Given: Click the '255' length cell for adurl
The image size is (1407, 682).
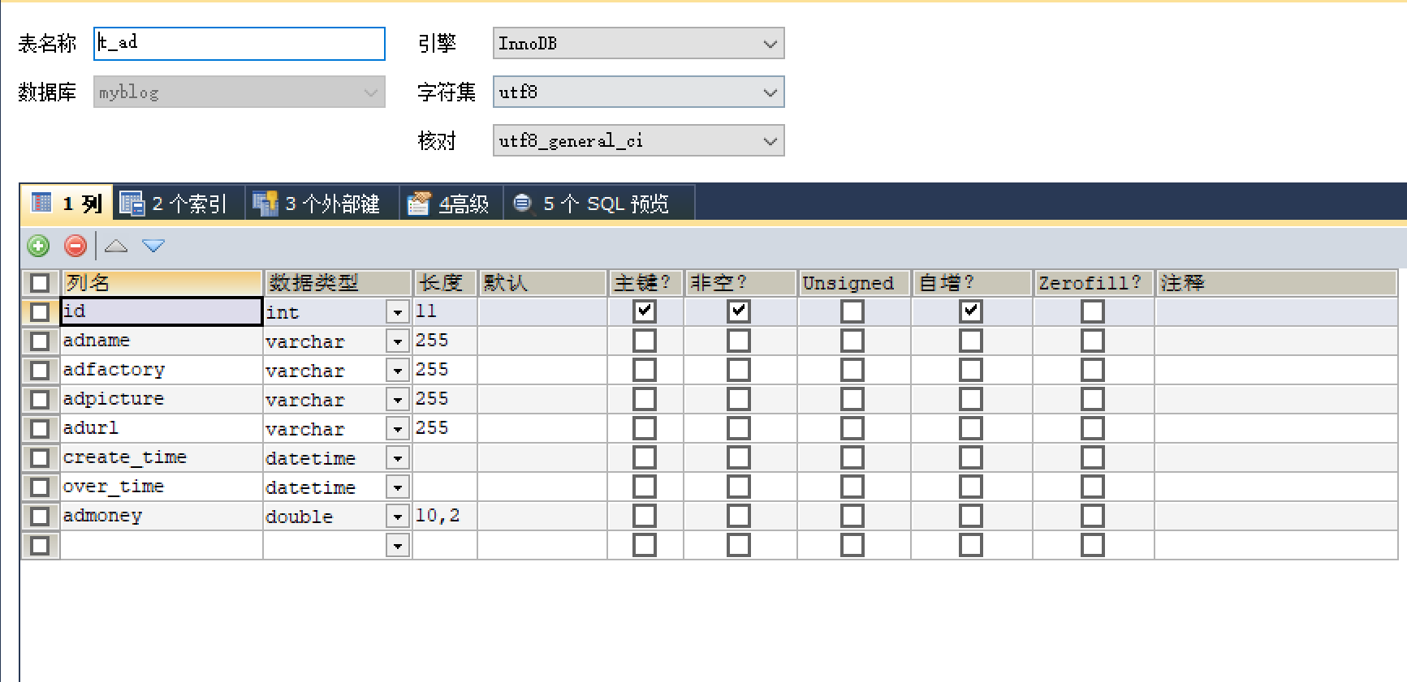Looking at the screenshot, I should (x=445, y=428).
